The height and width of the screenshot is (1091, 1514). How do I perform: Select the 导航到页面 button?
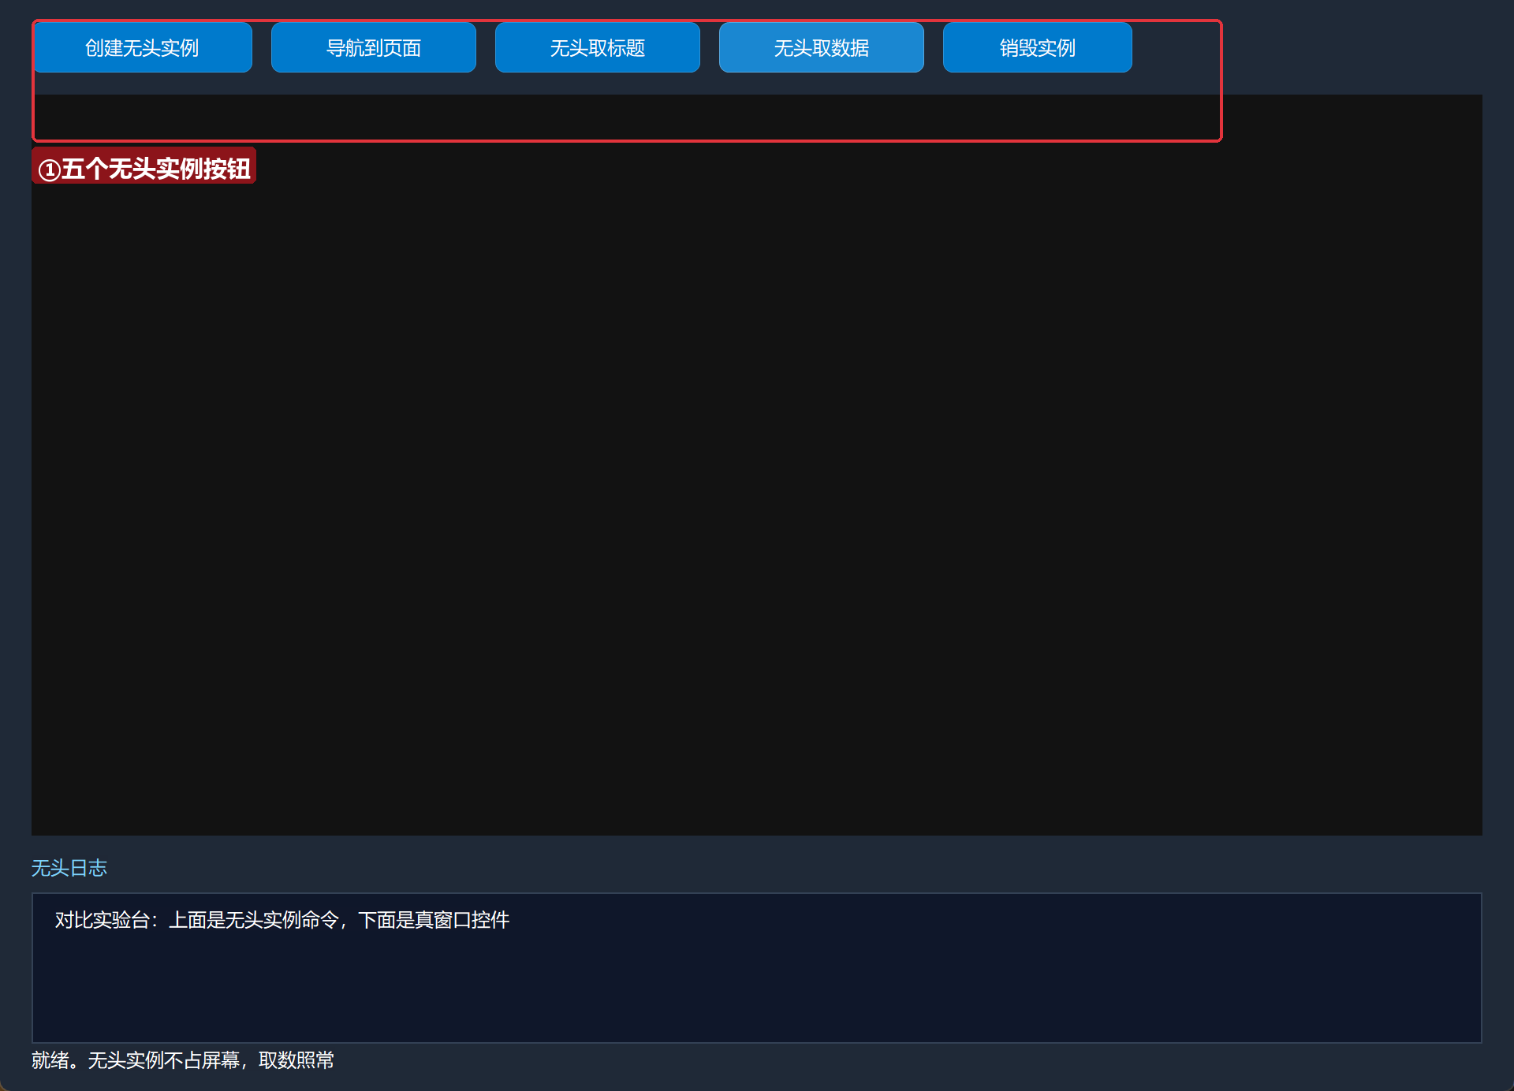pos(374,47)
